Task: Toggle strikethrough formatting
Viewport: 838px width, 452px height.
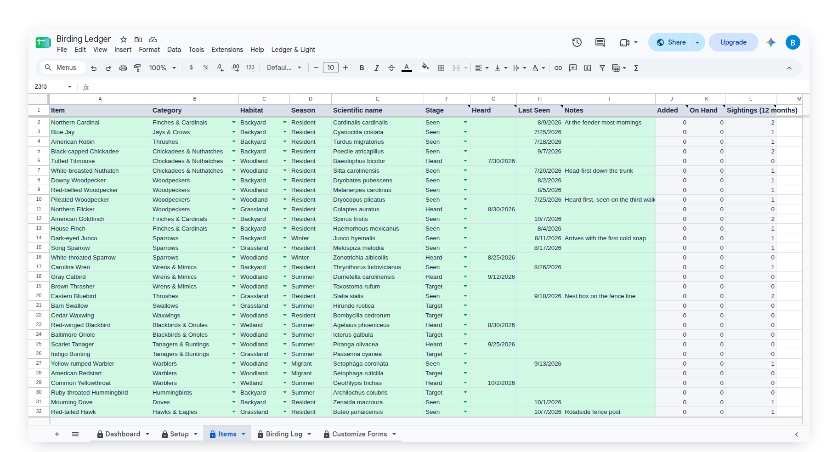Action: coord(391,68)
